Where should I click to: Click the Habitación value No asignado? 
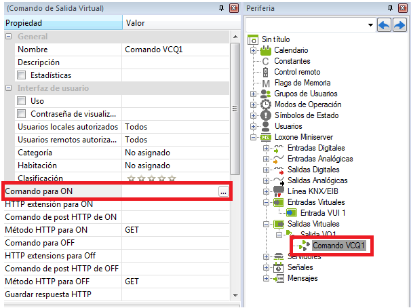click(x=176, y=166)
